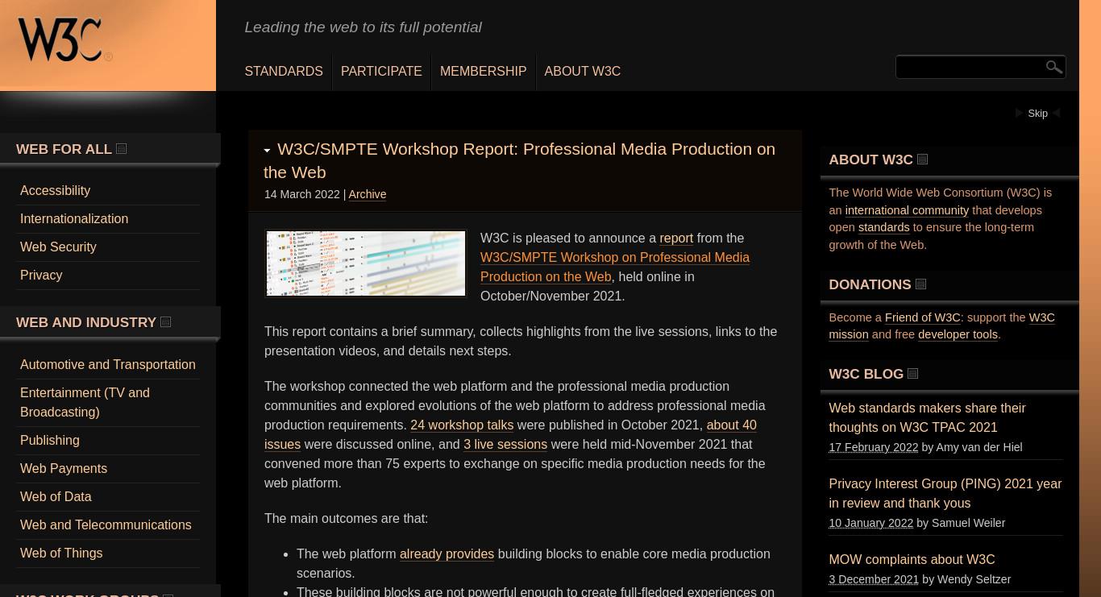Open the 'already provides' link
Screen dimensions: 1101x597
pos(447,553)
